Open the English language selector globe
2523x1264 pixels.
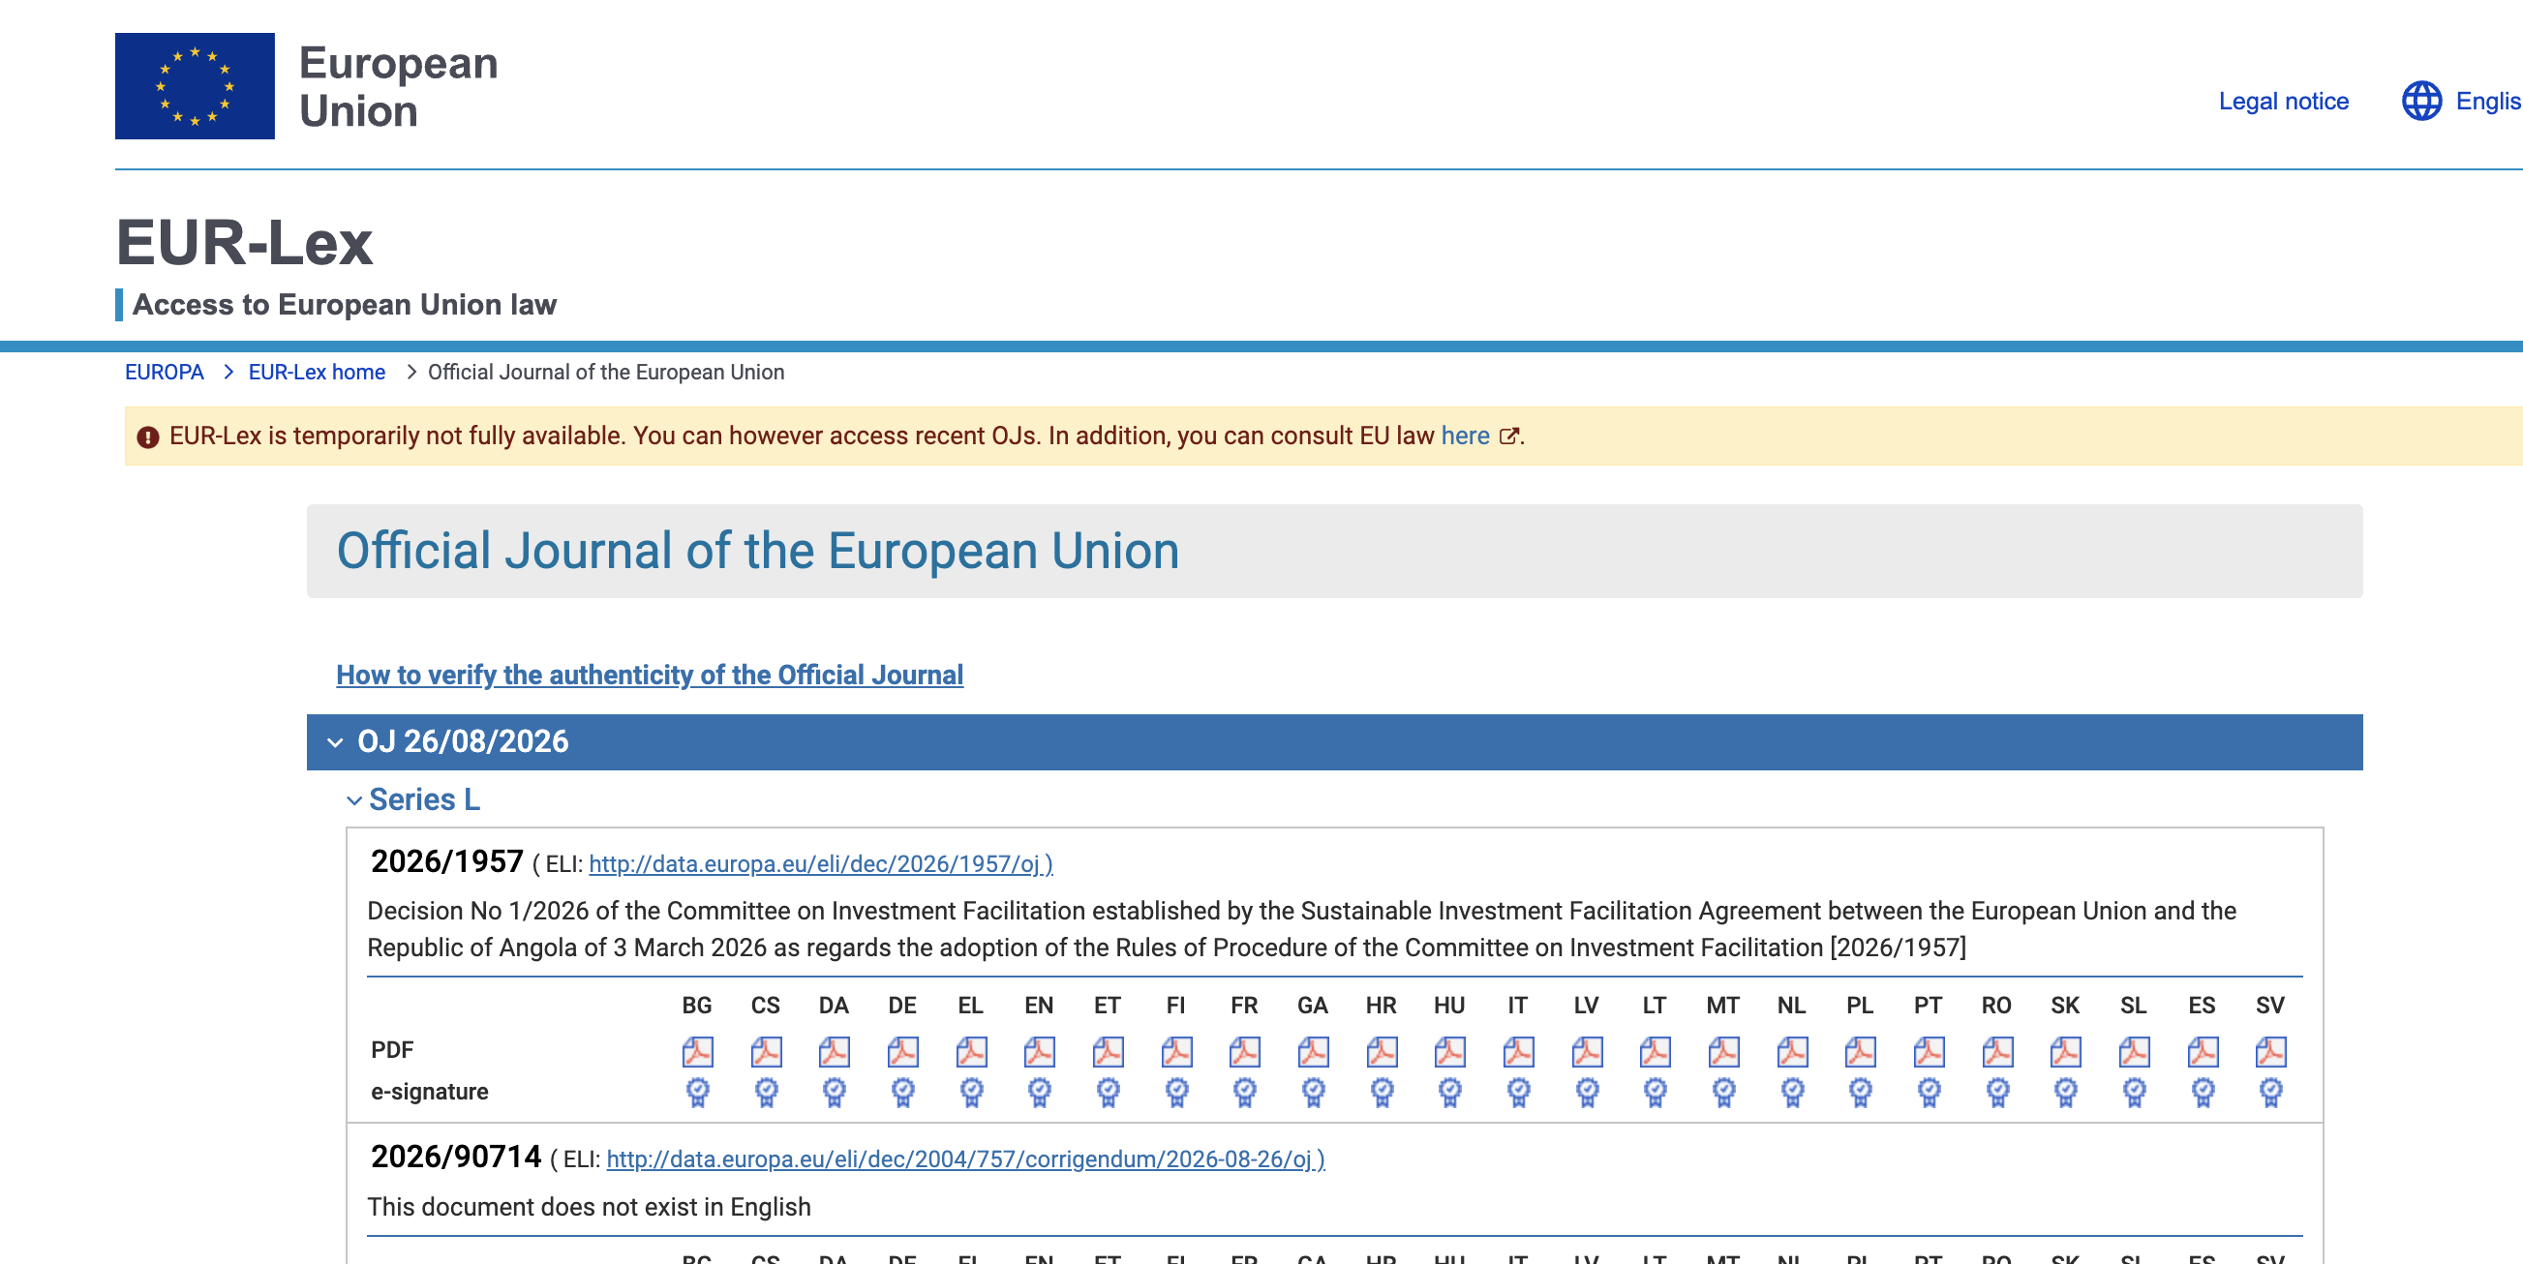2421,101
